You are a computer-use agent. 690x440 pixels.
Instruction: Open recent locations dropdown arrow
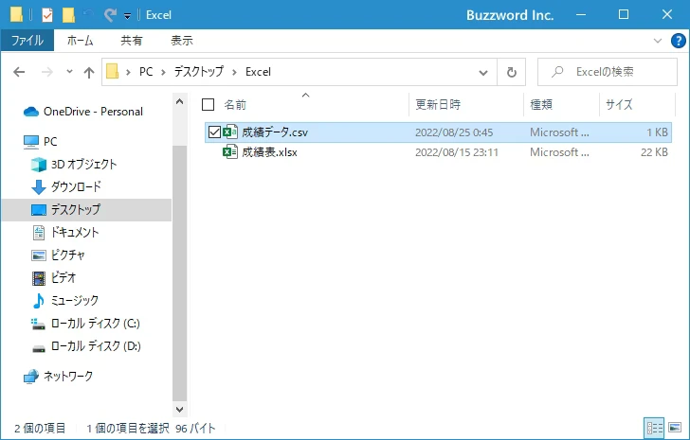(69, 71)
